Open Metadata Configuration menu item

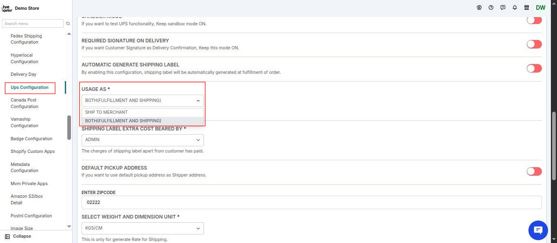point(24,168)
